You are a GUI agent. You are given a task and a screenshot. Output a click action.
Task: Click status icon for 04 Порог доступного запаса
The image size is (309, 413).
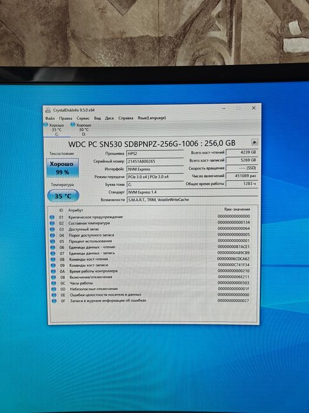(52, 235)
